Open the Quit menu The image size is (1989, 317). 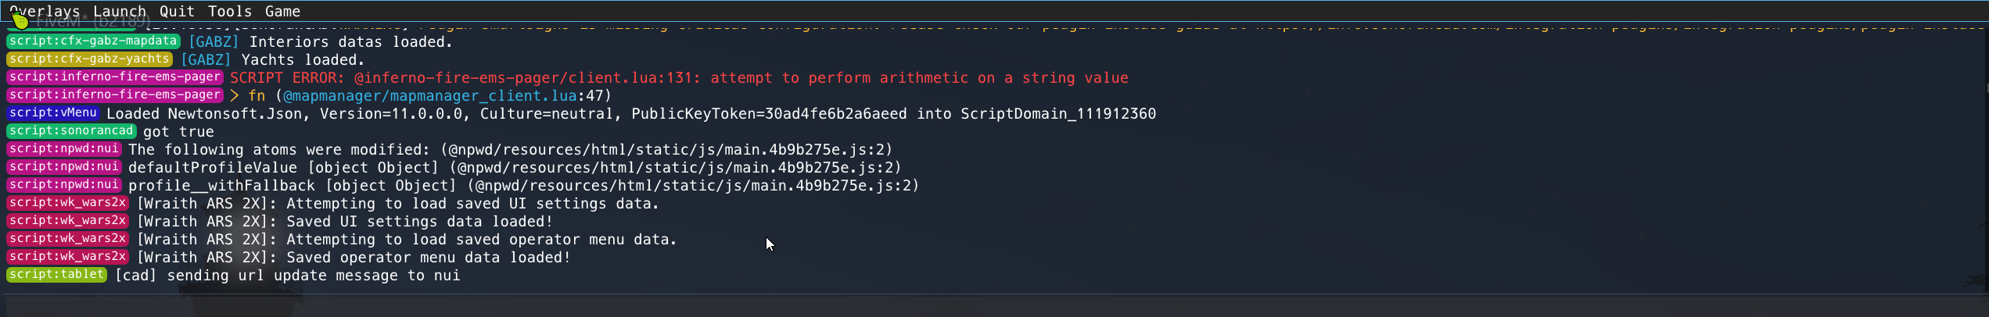click(x=177, y=11)
